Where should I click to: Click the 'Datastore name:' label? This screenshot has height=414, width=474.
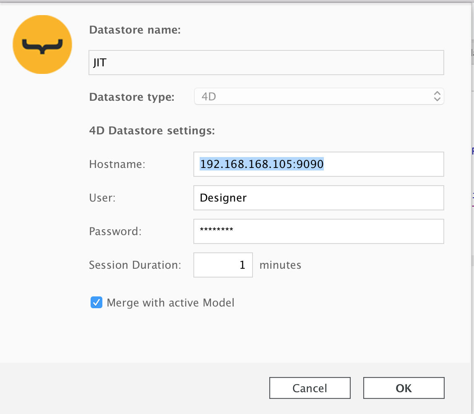[x=135, y=30]
